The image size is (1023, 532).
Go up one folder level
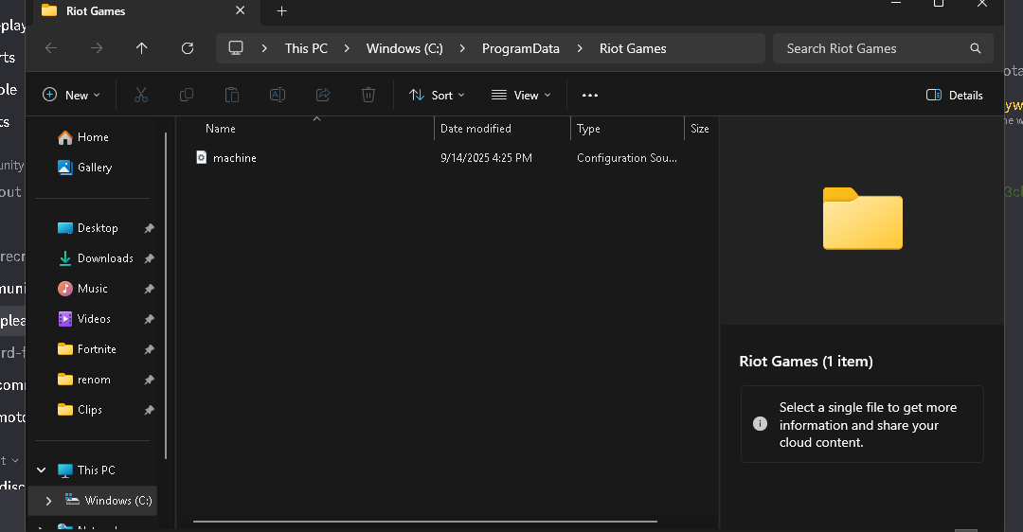141,48
